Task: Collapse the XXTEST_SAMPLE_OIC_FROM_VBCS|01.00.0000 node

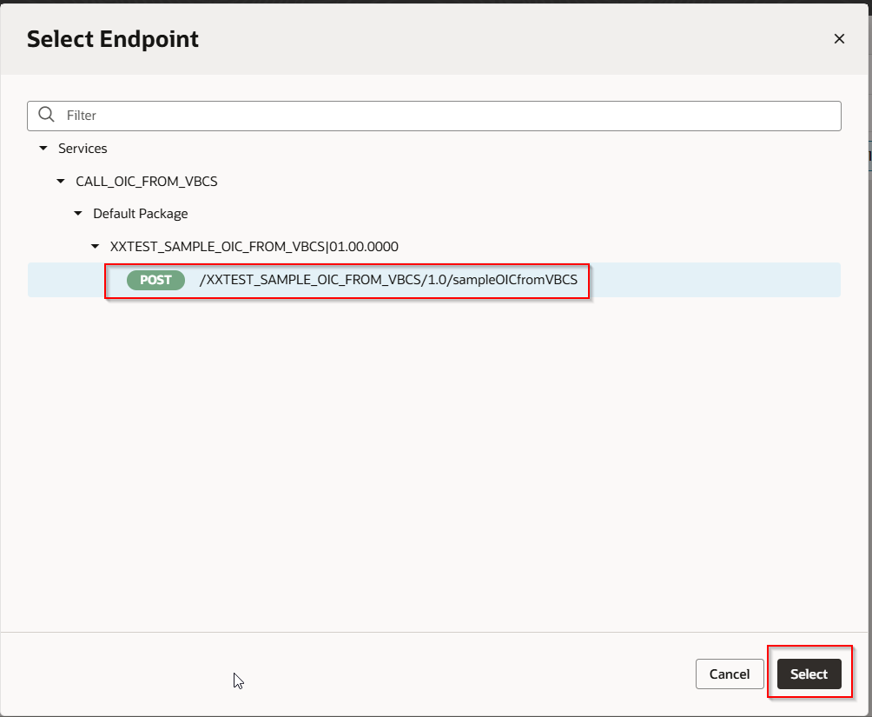Action: point(95,246)
